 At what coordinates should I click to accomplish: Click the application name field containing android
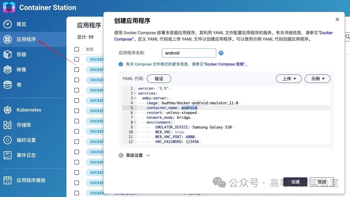point(189,53)
